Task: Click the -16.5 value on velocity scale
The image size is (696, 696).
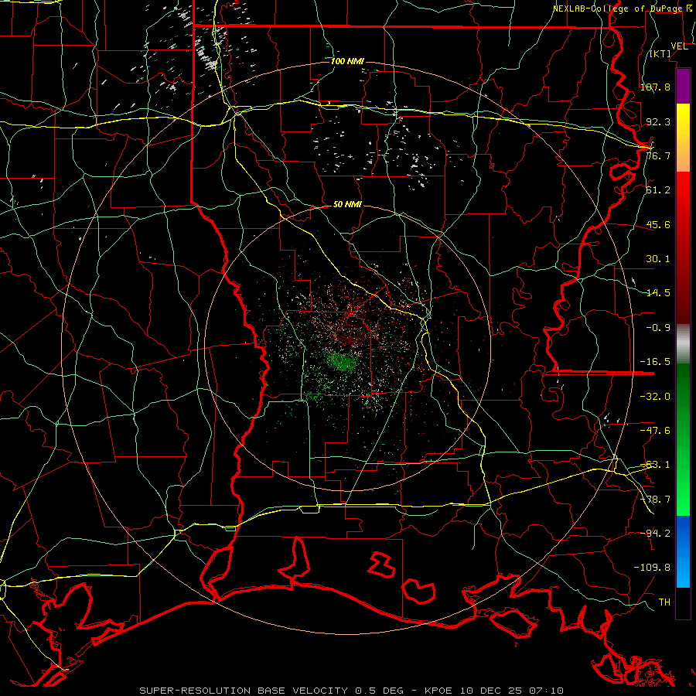Action: click(x=655, y=362)
